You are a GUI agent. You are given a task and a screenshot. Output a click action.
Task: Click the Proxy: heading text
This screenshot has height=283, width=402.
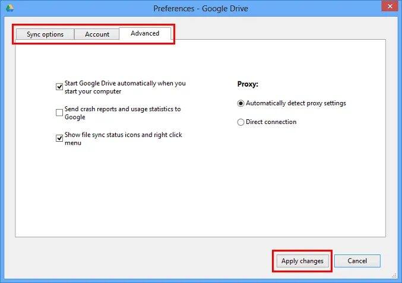click(x=248, y=84)
